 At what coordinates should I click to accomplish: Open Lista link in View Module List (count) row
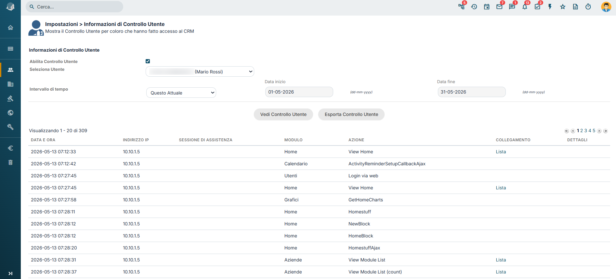pyautogui.click(x=501, y=272)
